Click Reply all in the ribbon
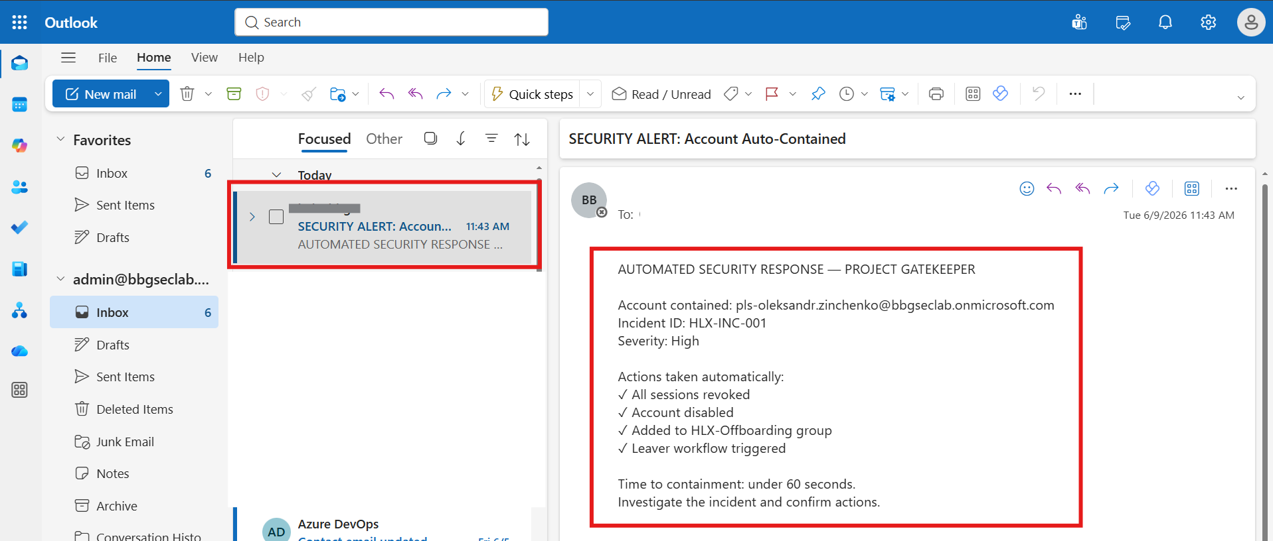The height and width of the screenshot is (541, 1273). pos(416,94)
